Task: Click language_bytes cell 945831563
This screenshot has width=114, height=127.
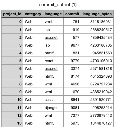Action: (x=97, y=53)
